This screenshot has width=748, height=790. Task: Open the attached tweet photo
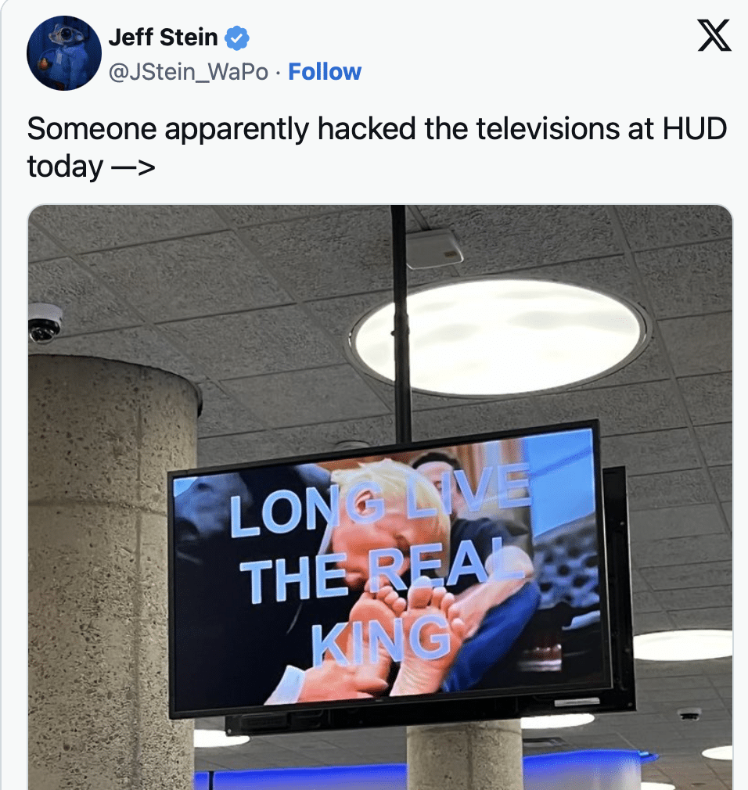(380, 497)
